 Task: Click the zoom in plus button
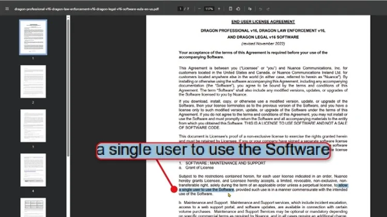tap(219, 9)
